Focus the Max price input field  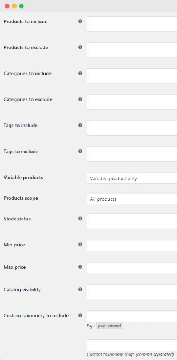click(132, 268)
